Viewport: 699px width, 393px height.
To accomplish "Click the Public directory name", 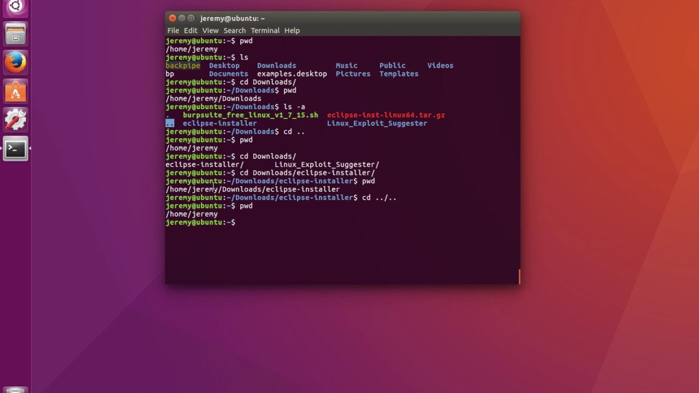I will click(393, 65).
